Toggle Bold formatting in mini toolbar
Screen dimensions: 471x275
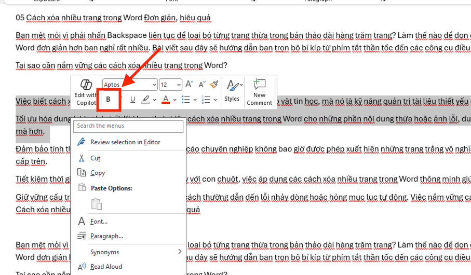click(108, 100)
